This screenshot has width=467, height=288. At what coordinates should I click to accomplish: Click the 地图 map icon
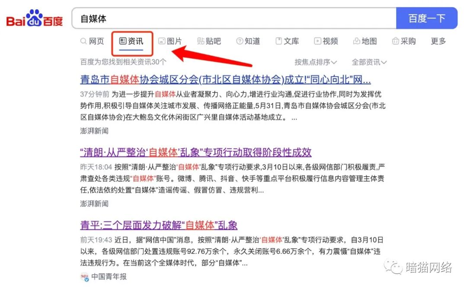(x=356, y=41)
